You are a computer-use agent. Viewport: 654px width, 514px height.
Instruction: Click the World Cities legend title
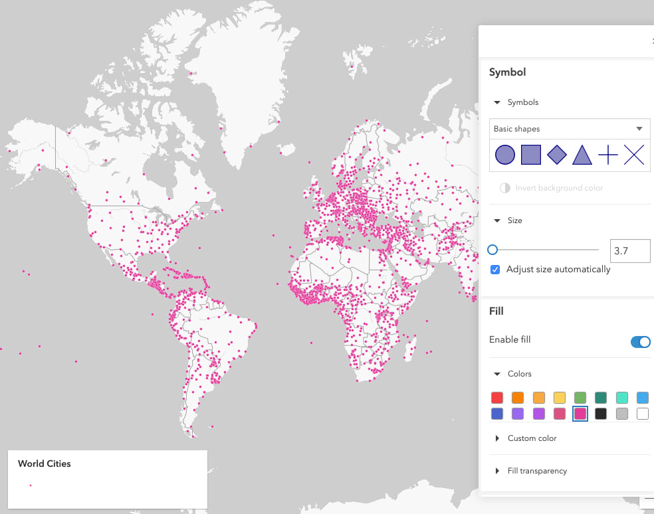[x=45, y=464]
